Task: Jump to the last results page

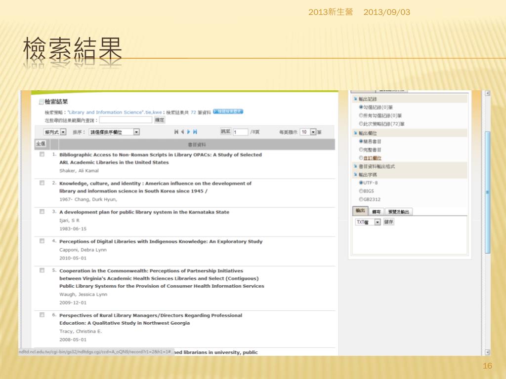Action: coord(195,132)
